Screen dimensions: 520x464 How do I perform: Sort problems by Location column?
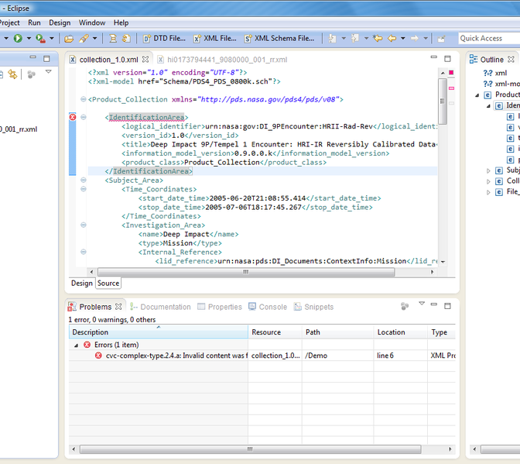400,332
